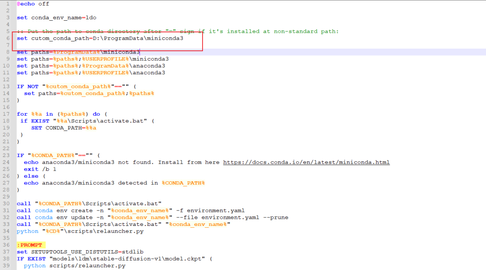The width and height of the screenshot is (486, 270).
Task: Click 'IF "%CONDA_PATH%"==""' on line 23
Action: 54,155
